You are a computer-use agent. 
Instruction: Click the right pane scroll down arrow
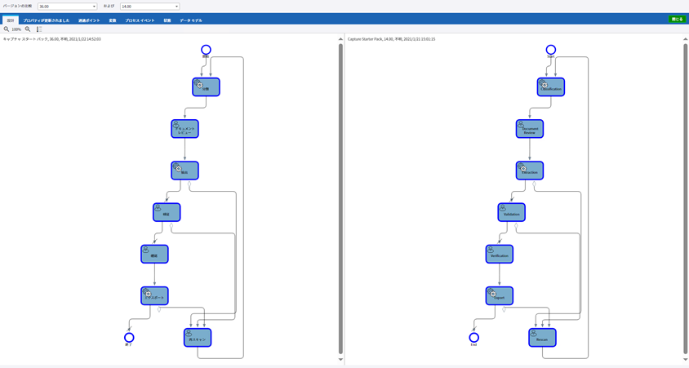(x=685, y=359)
